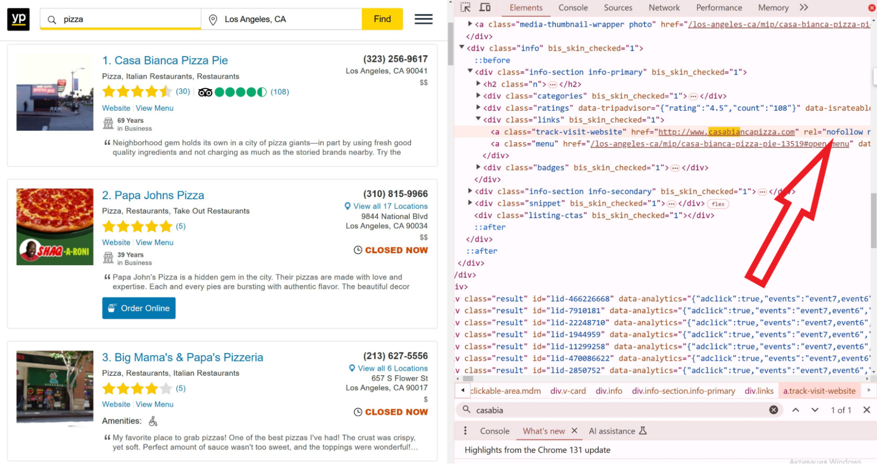Click the wheelchair accessible amenities icon

pos(153,421)
